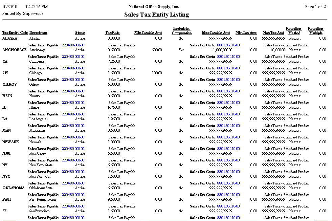Screen dimensions: 332x221
Task: Select the Min Taxable Amt column header
Action: (148, 33)
